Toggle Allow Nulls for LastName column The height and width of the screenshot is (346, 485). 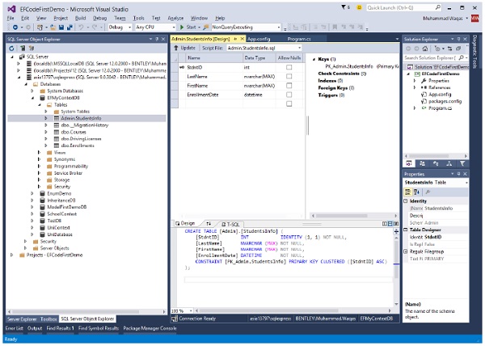click(x=288, y=78)
